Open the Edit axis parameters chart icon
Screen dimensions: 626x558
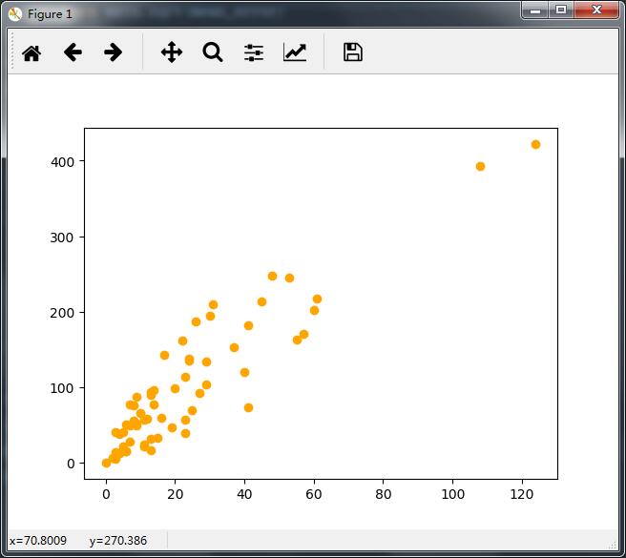[295, 52]
